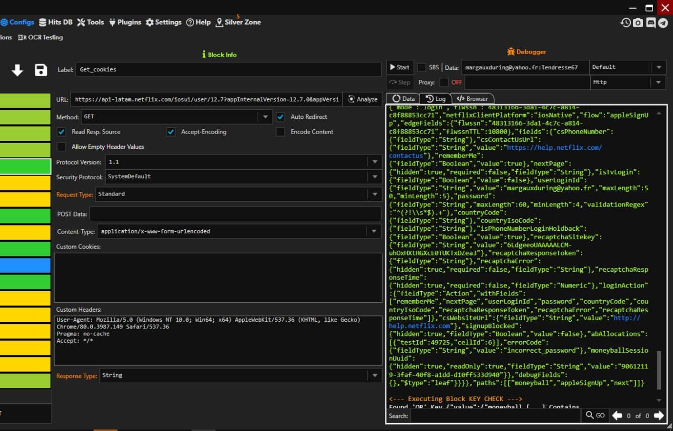The image size is (673, 431).
Task: Enable the Encode Content checkbox
Action: 281,132
